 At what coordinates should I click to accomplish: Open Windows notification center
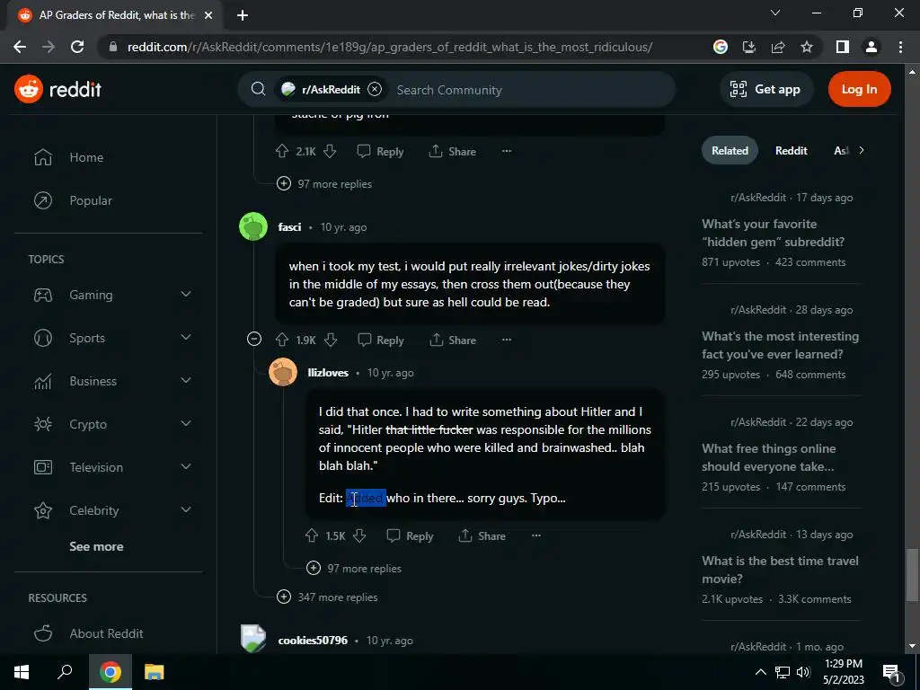(891, 672)
